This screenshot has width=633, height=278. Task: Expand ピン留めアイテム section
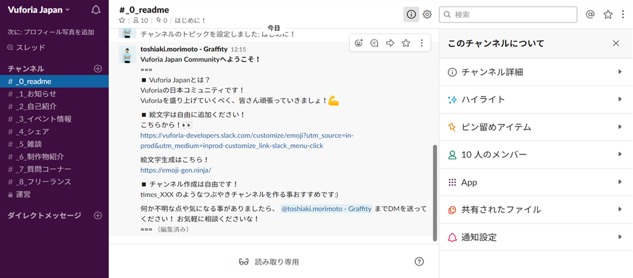[536, 127]
